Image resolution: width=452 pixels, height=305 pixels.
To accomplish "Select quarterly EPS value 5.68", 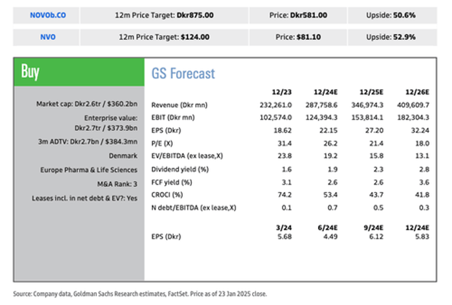I will click(x=285, y=237).
